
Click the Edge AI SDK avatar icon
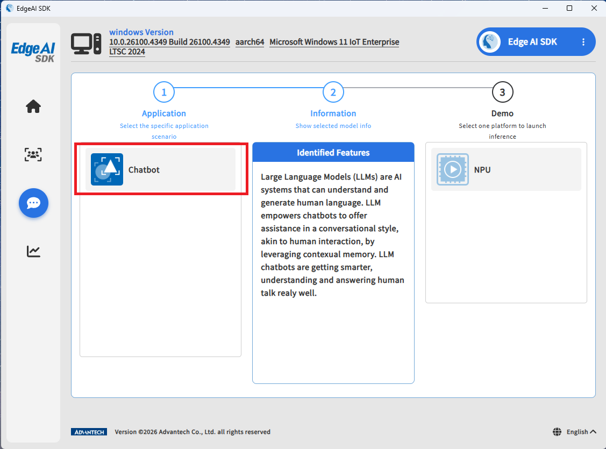490,42
